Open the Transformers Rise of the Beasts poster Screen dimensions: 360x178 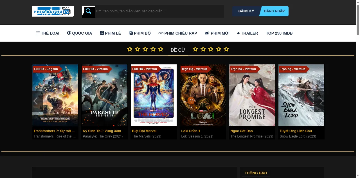[55, 95]
